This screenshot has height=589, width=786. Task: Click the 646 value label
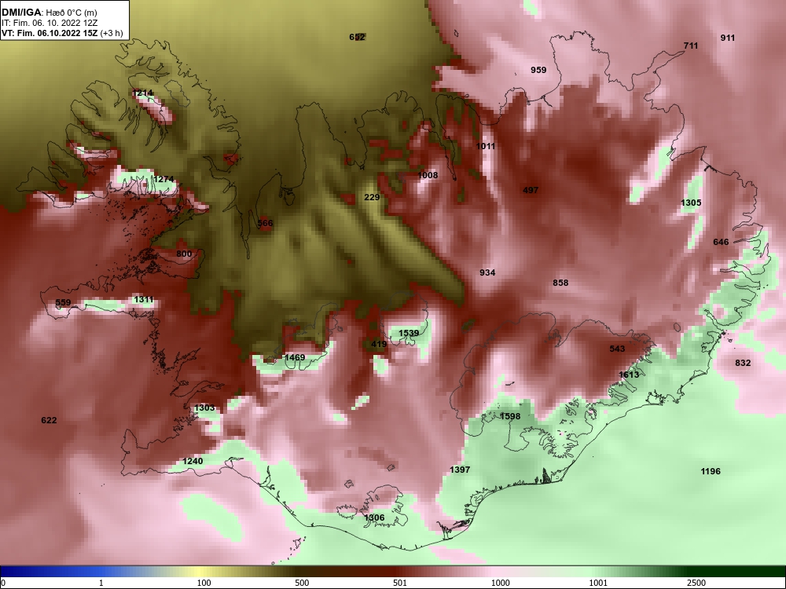pos(721,243)
